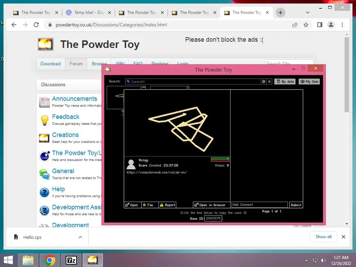Click the Help question mark icon
This screenshot has width=356, height=267.
(x=44, y=192)
